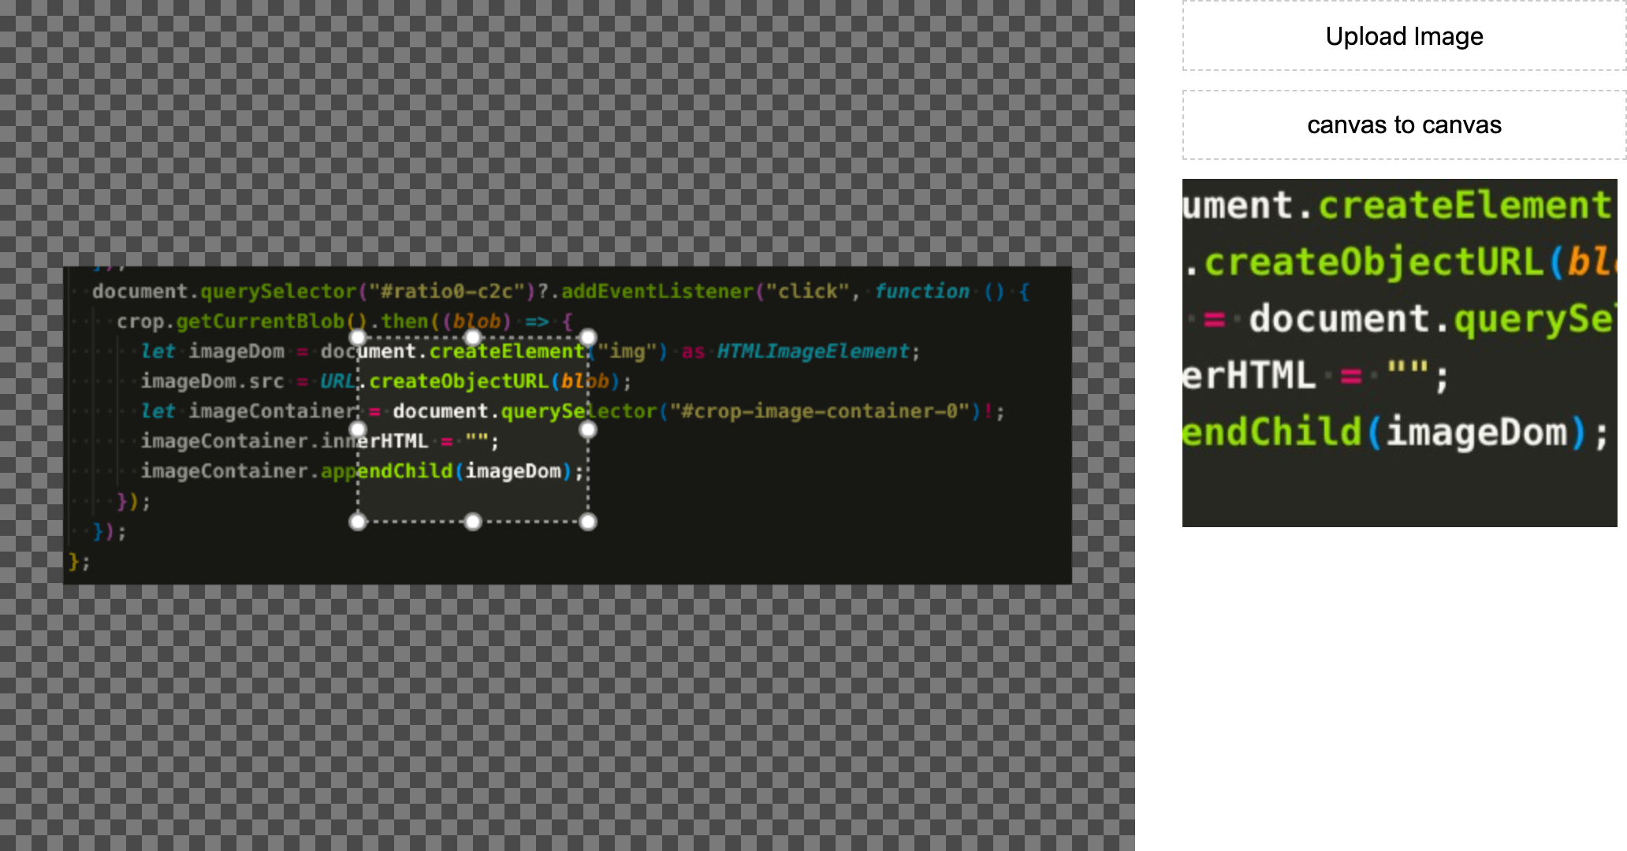
Task: Select the right-middle crop resize handle
Action: (x=588, y=429)
